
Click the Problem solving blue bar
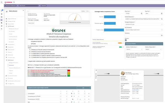click(114, 30)
